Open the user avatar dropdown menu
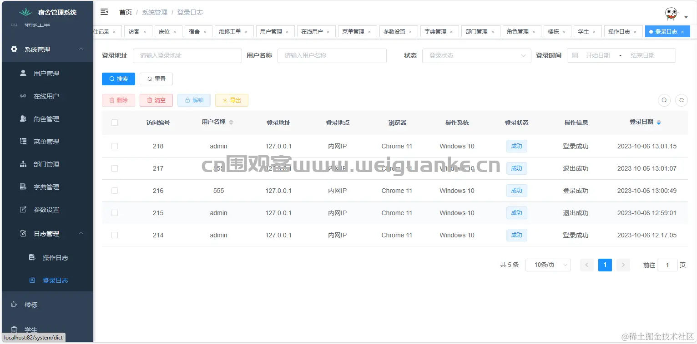This screenshot has width=697, height=344. [676, 15]
